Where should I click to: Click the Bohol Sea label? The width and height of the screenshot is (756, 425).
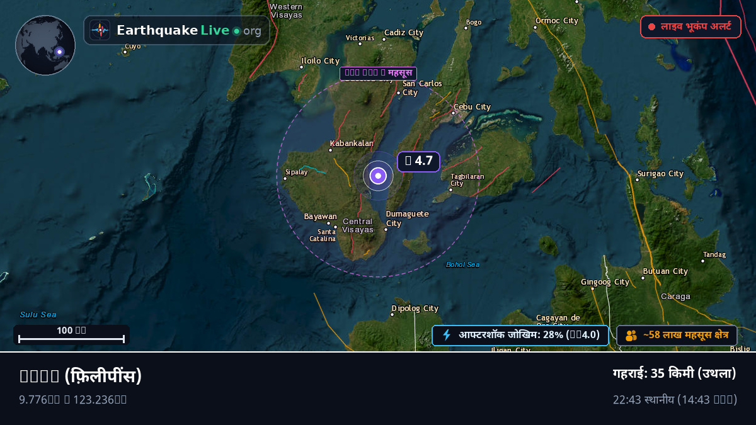click(463, 264)
